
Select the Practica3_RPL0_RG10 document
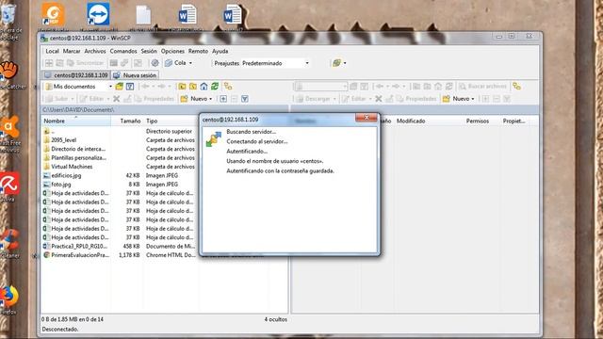tap(79, 246)
